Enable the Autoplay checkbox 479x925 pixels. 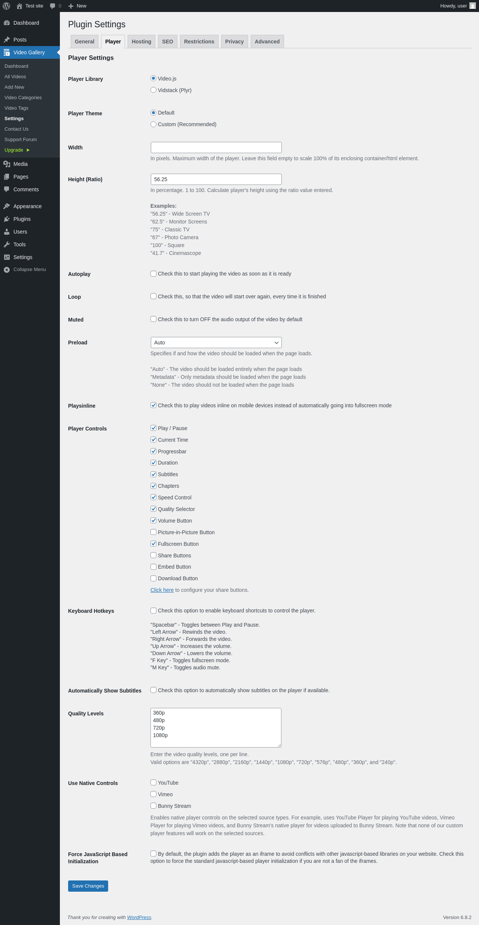coord(153,274)
